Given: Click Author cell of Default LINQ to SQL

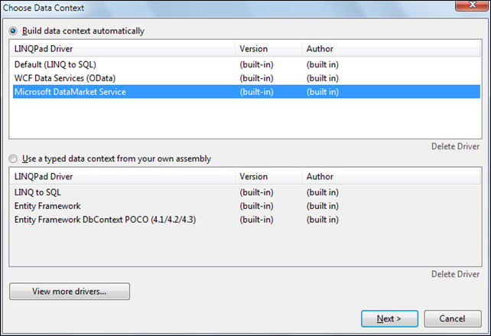Looking at the screenshot, I should coord(323,64).
